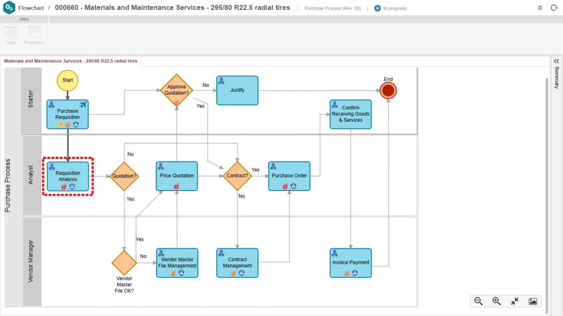
Task: Collapse the header with the double-chevron up
Action: click(x=540, y=8)
